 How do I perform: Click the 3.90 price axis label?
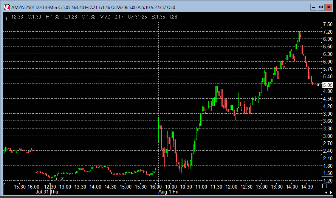click(328, 114)
